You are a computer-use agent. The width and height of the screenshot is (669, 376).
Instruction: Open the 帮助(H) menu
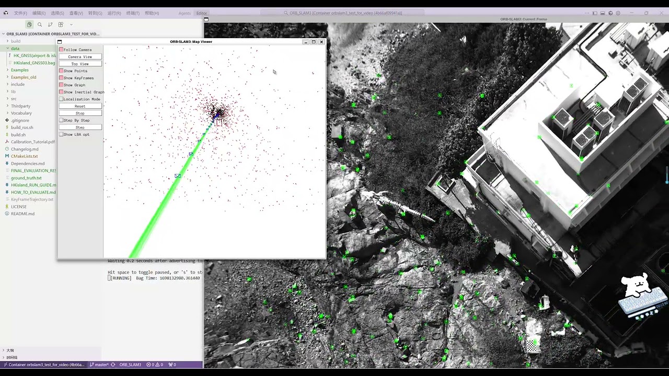click(152, 13)
